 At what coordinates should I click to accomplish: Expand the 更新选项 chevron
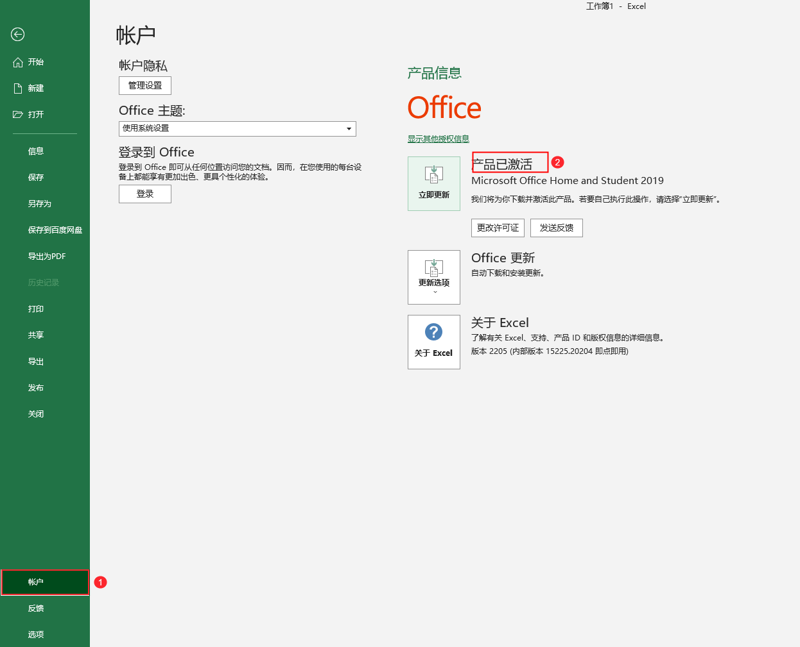click(435, 292)
